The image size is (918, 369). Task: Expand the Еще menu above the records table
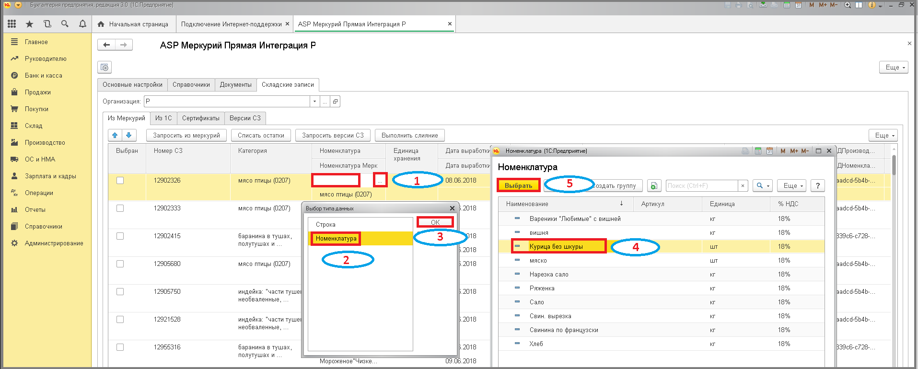[883, 135]
